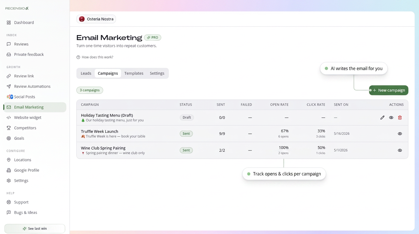The height and width of the screenshot is (234, 419).
Task: Click the CAMPAIGN column header
Action: [x=90, y=105]
